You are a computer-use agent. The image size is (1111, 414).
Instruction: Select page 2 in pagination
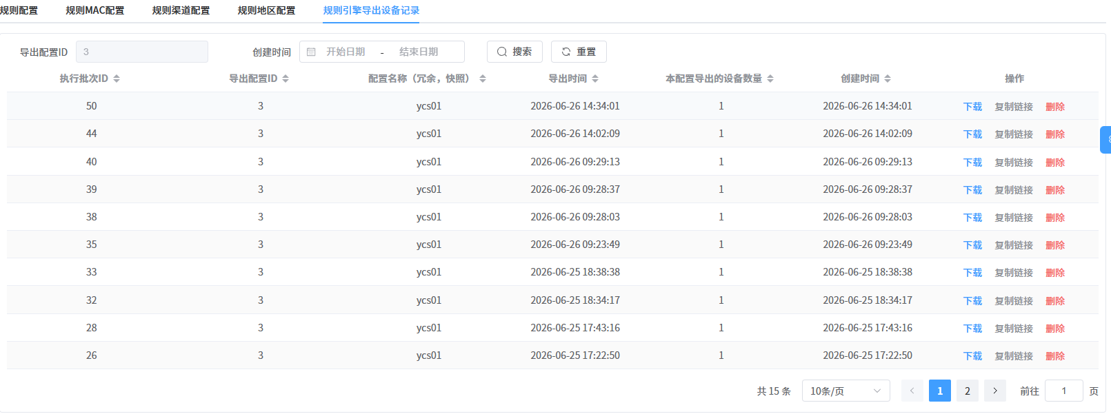click(968, 391)
